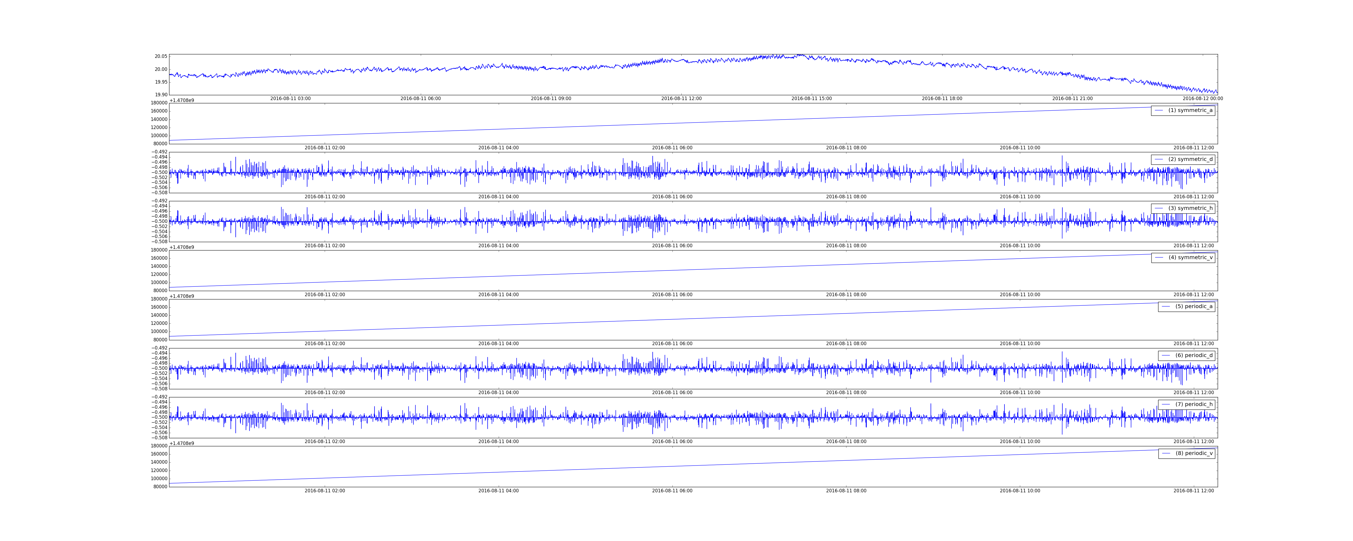Click the symmetric_h legend entry
The height and width of the screenshot is (541, 1353).
pos(1190,209)
